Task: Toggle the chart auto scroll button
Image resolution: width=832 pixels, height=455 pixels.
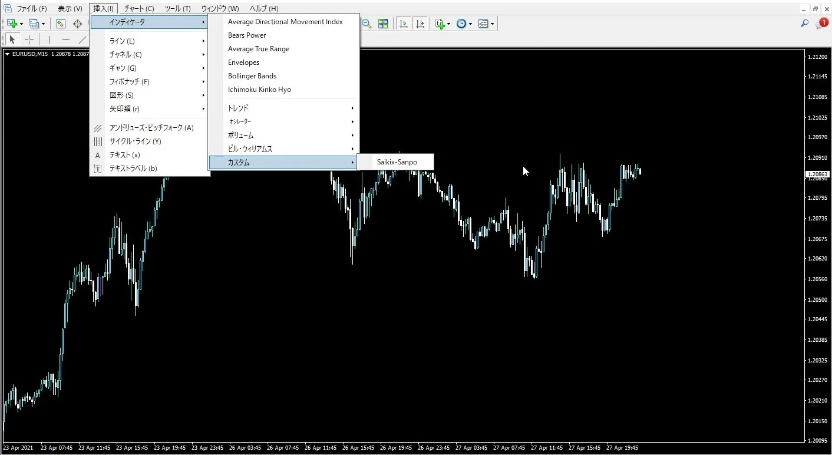Action: coord(404,24)
